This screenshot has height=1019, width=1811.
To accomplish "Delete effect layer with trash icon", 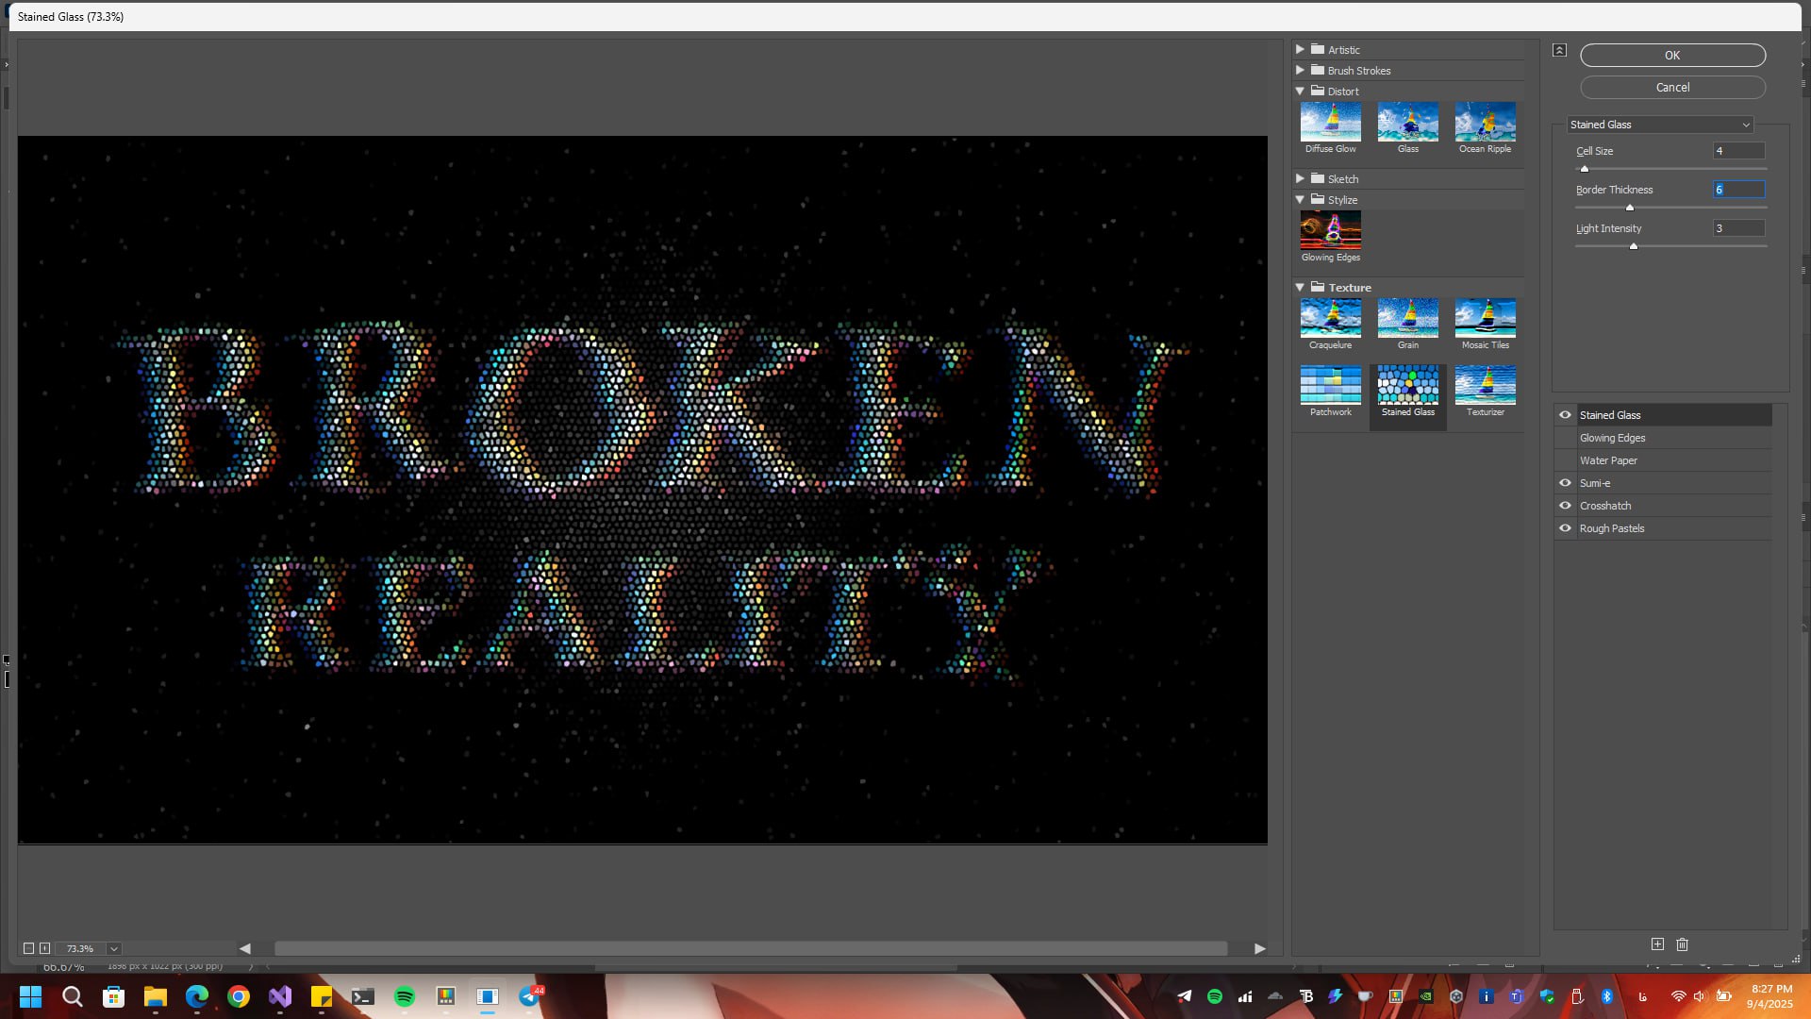I will (x=1682, y=944).
